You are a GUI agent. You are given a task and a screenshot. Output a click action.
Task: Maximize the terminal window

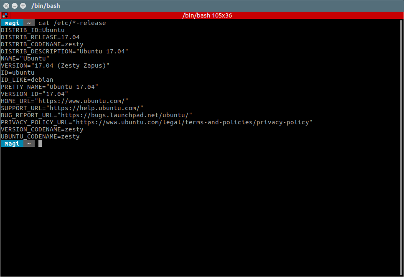23,6
